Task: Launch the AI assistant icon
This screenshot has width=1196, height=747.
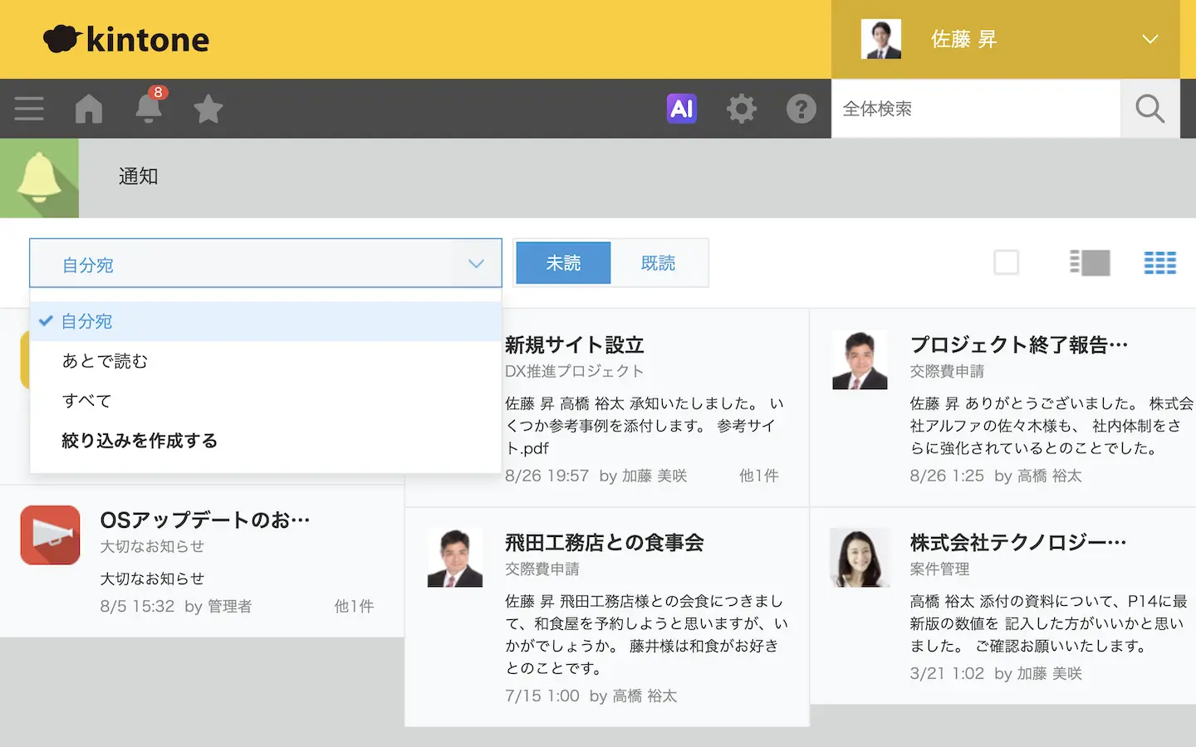Action: (x=681, y=109)
